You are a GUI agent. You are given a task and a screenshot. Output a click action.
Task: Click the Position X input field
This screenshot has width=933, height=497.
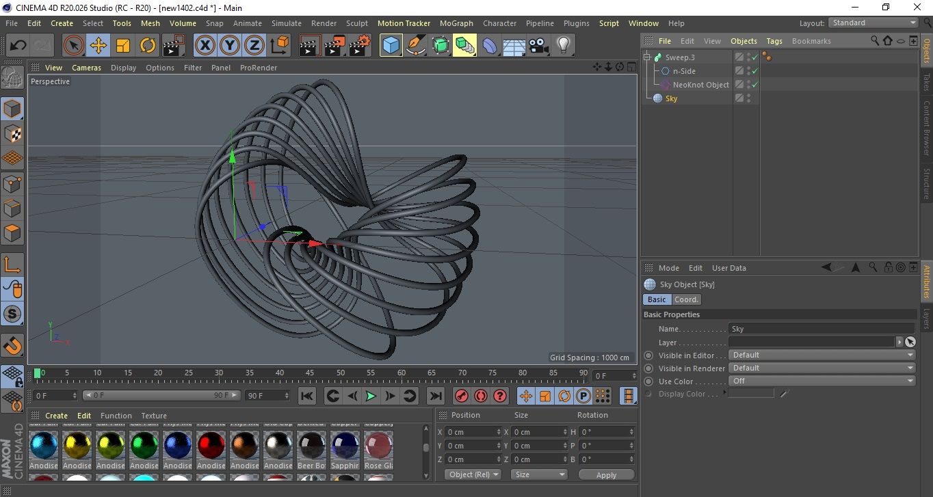pyautogui.click(x=473, y=432)
